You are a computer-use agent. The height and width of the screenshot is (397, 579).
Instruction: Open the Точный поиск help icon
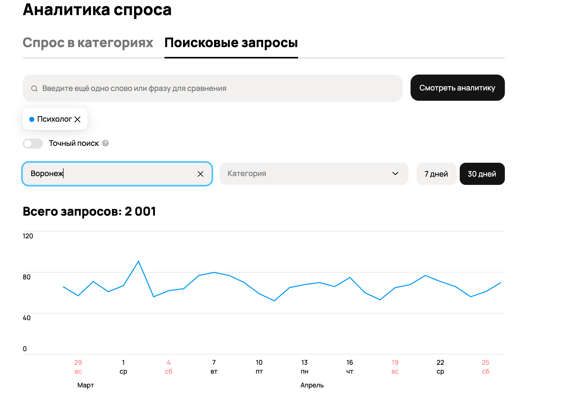pyautogui.click(x=105, y=143)
